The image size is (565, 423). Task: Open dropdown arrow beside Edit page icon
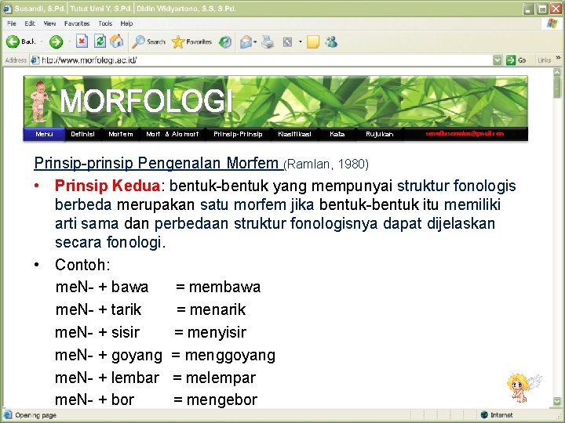(x=300, y=42)
